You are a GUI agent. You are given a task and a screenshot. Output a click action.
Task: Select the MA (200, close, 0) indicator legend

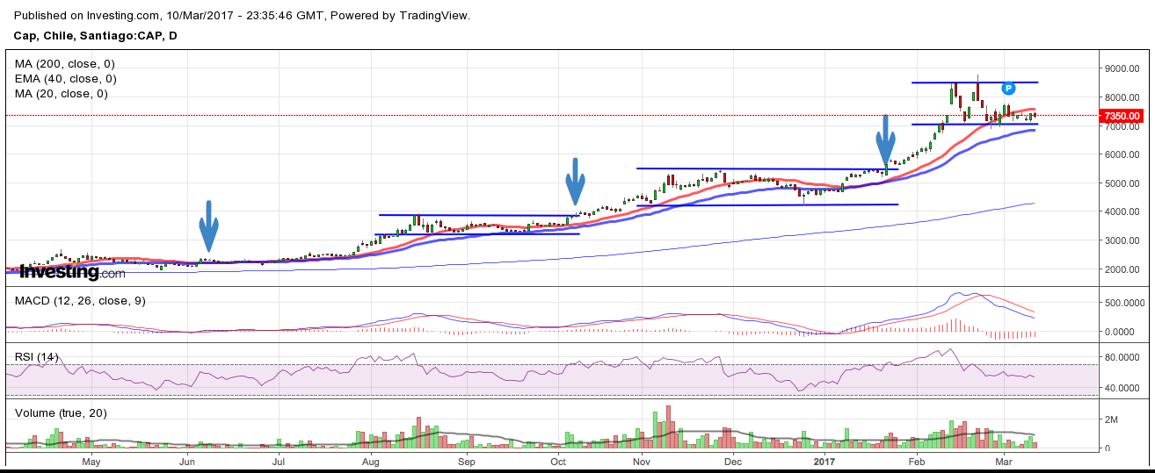(64, 64)
